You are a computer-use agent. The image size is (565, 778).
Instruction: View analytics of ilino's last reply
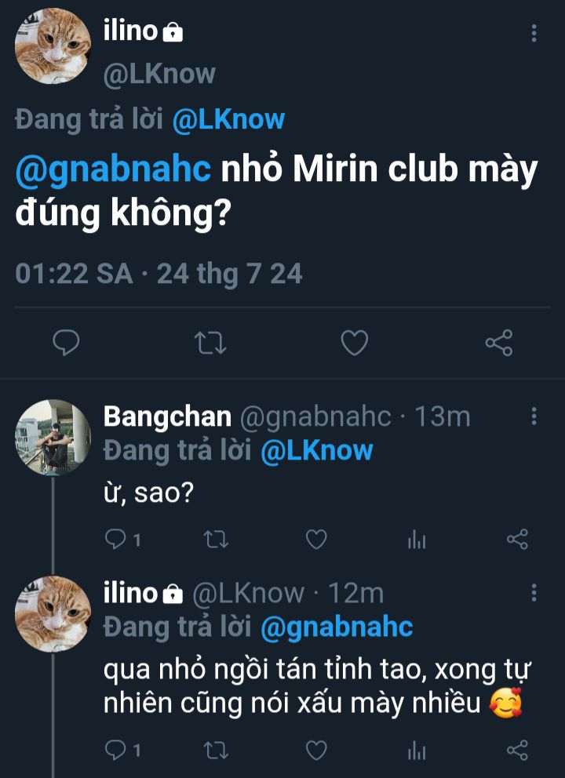click(417, 751)
